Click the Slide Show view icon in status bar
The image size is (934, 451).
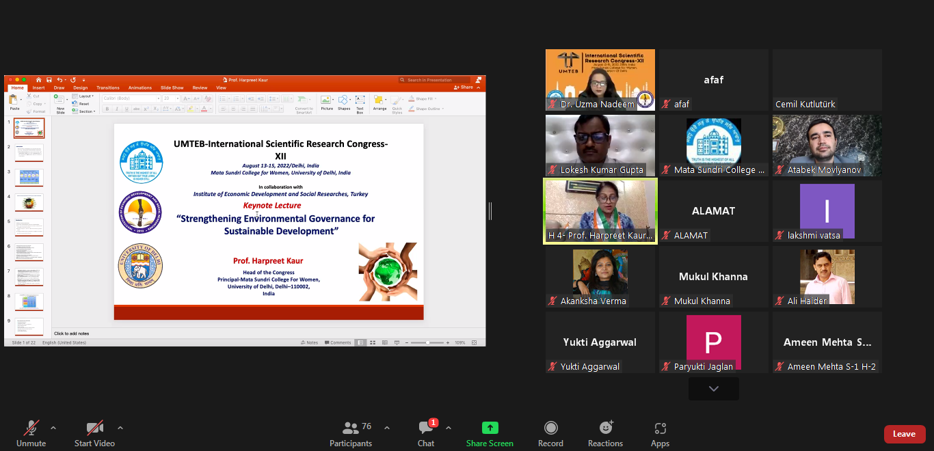pos(397,342)
